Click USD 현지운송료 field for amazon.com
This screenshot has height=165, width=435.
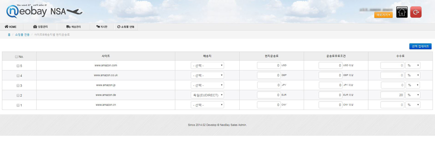pos(269,66)
